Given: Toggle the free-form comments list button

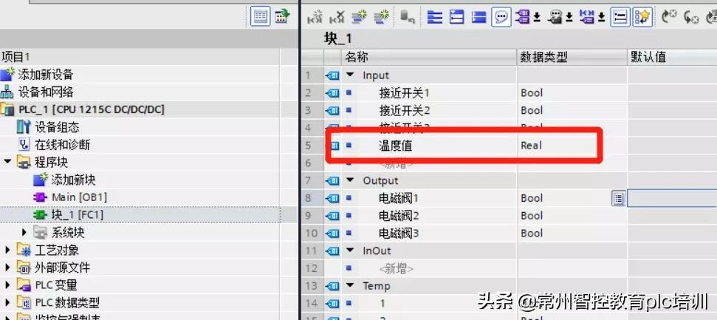Looking at the screenshot, I should (622, 16).
